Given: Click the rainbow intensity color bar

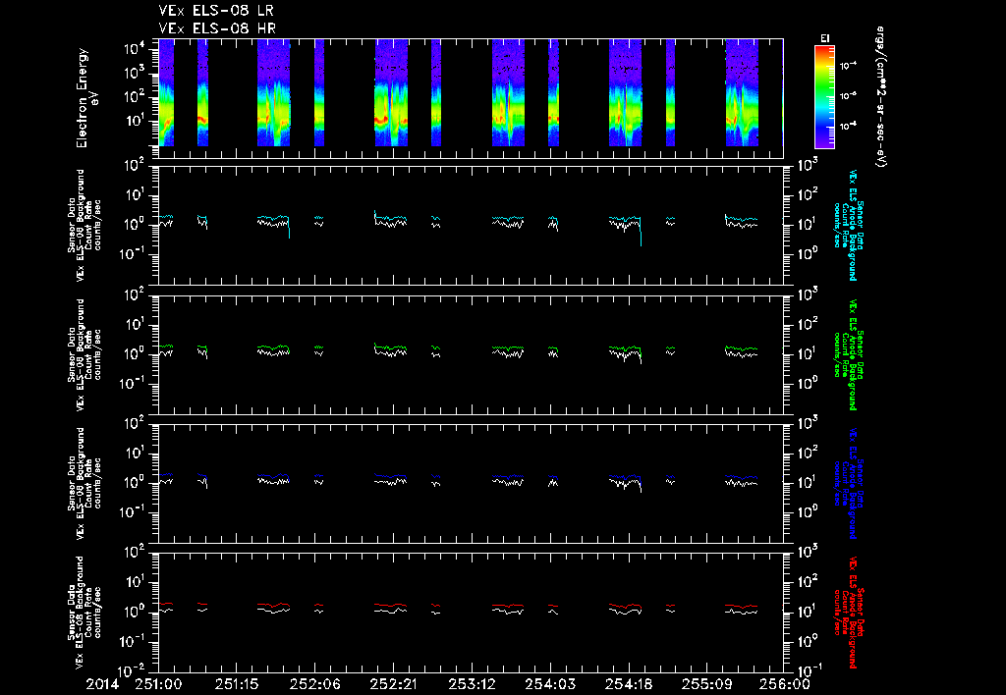Looking at the screenshot, I should (824, 97).
